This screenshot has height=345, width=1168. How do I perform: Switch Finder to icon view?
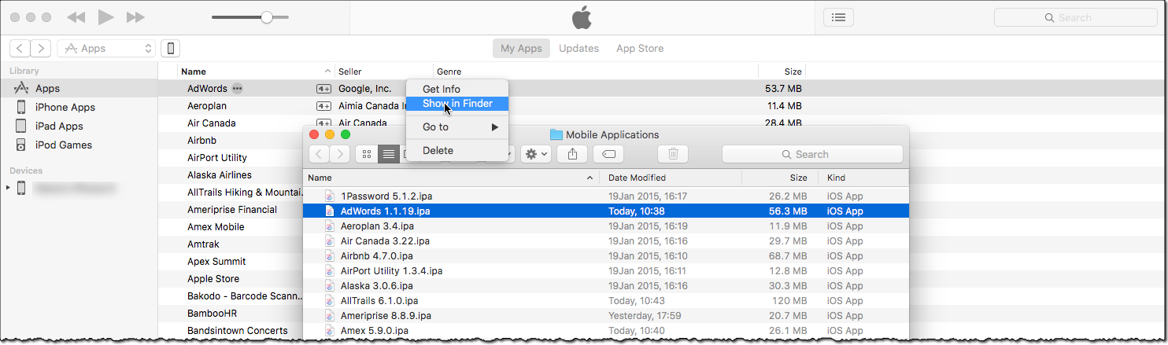[x=367, y=155]
